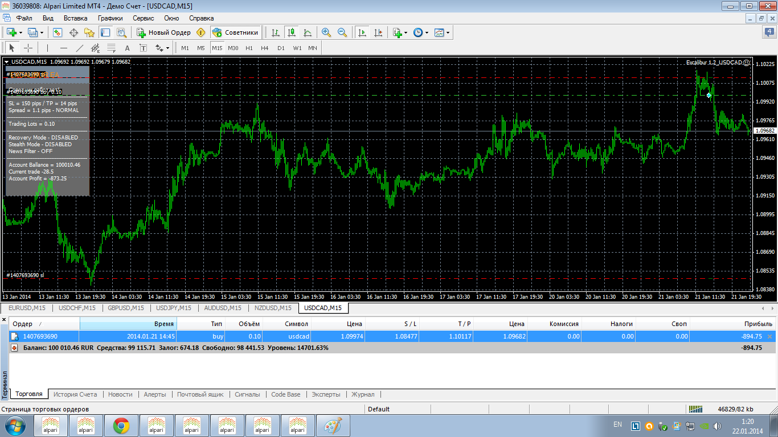Select the H4 timeframe button

click(x=265, y=48)
